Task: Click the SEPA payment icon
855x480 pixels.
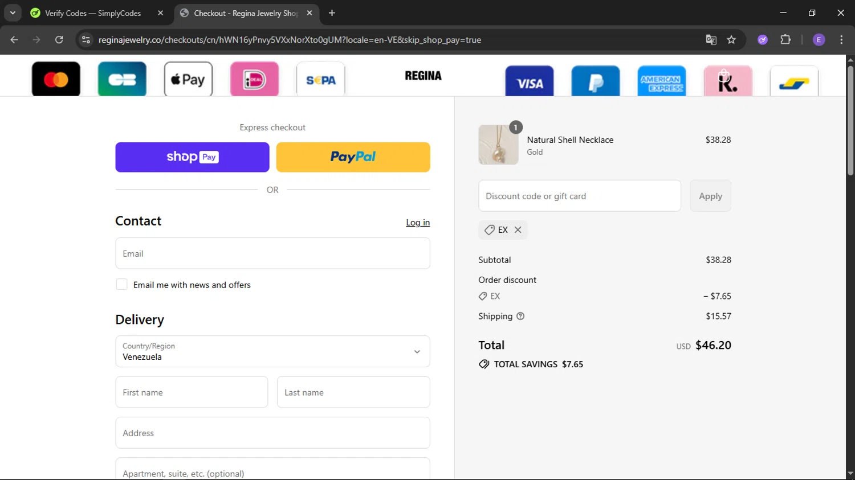Action: [321, 79]
